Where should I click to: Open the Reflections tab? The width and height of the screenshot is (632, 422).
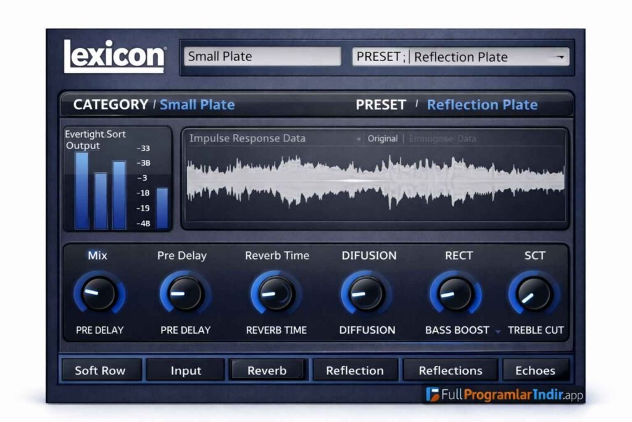coord(450,369)
